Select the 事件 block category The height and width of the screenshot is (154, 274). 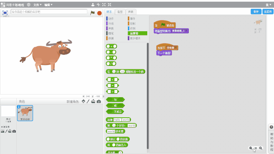131,18
